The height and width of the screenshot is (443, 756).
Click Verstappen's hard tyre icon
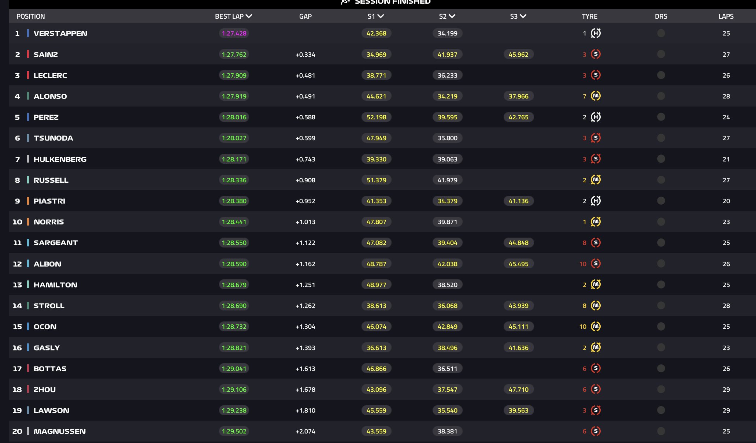coord(596,33)
